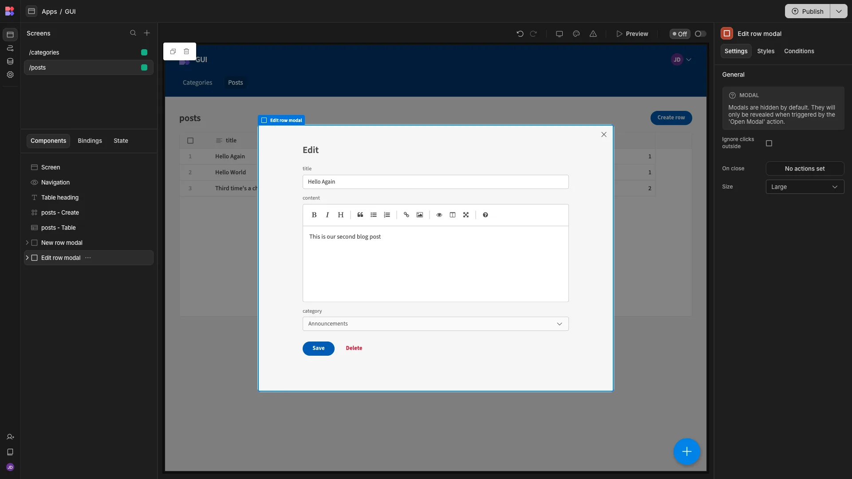Click the undo arrow icon
Viewport: 852px width, 479px height.
[x=520, y=34]
